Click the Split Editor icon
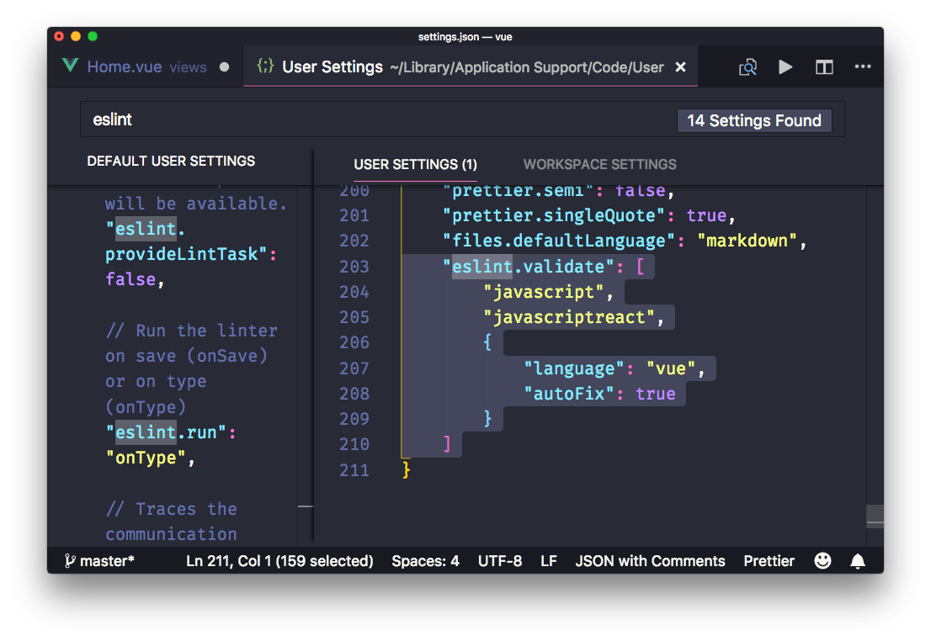 click(x=823, y=67)
